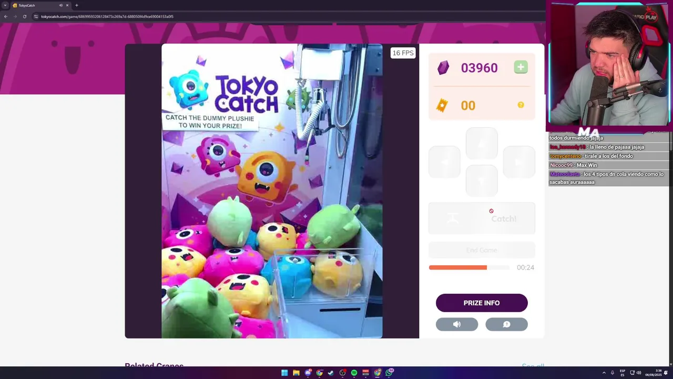
Task: Open the PRIZE INFO button
Action: (x=482, y=303)
